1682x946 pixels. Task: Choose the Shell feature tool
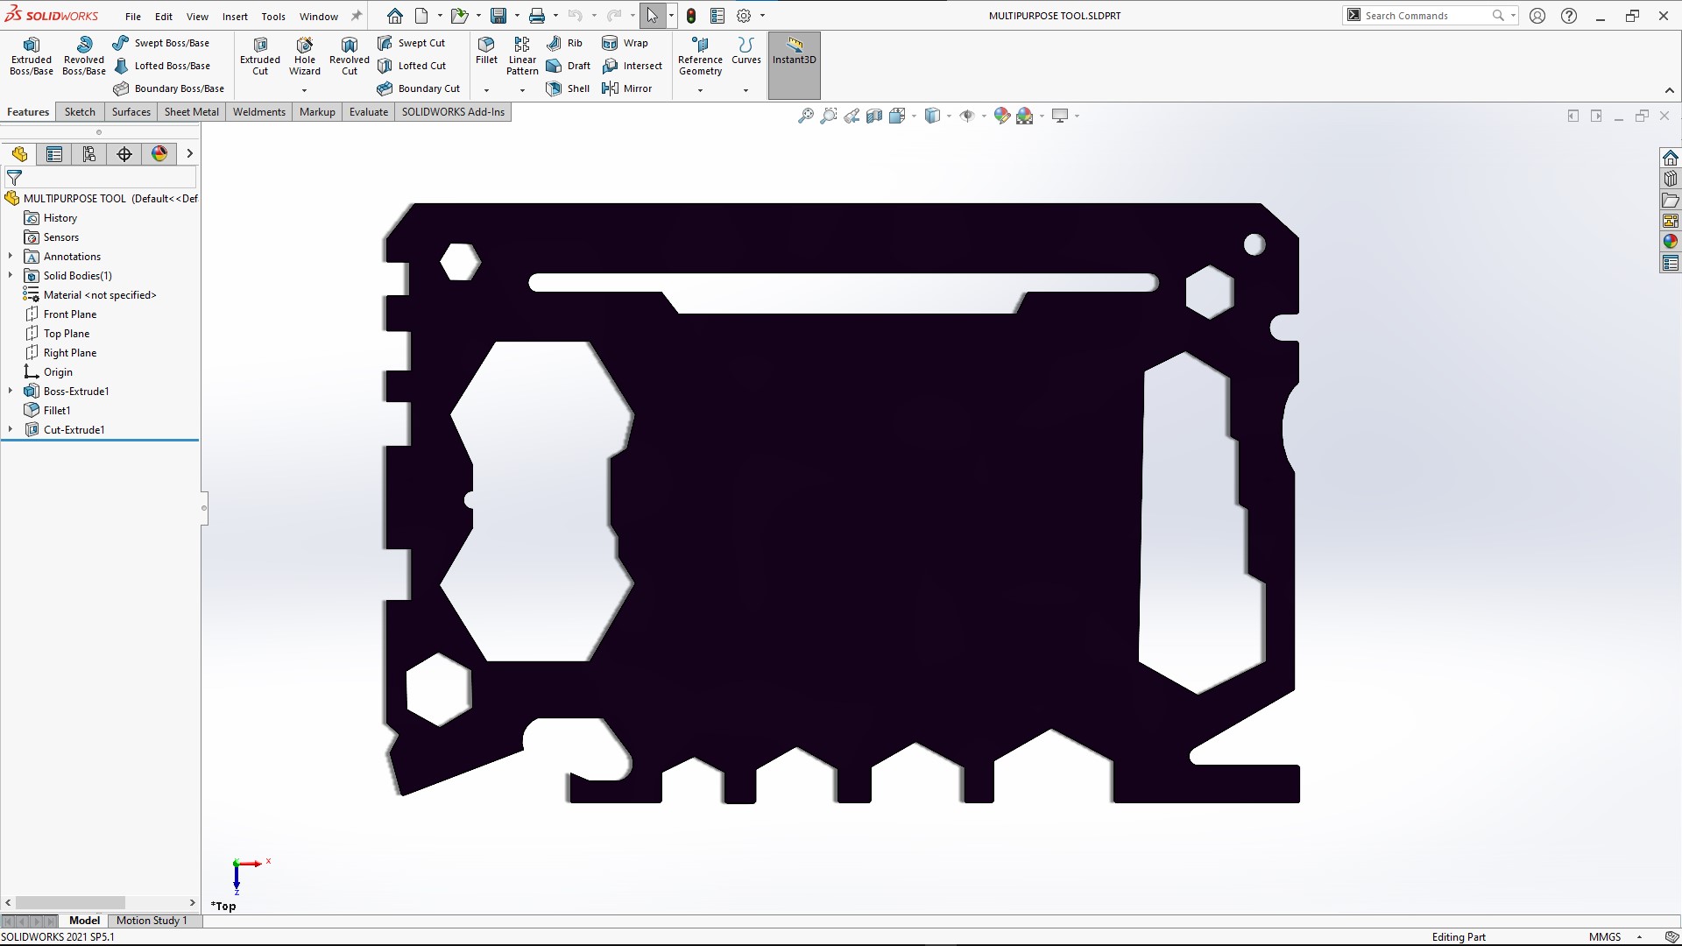568,88
